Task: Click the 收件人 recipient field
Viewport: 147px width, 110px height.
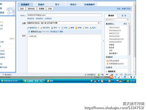Action: (64, 15)
